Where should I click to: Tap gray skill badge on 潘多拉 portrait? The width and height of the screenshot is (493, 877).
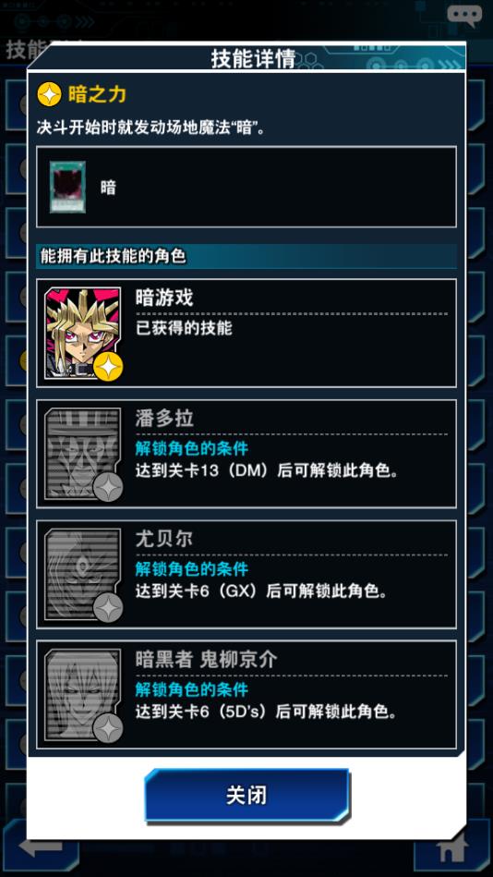pos(108,487)
